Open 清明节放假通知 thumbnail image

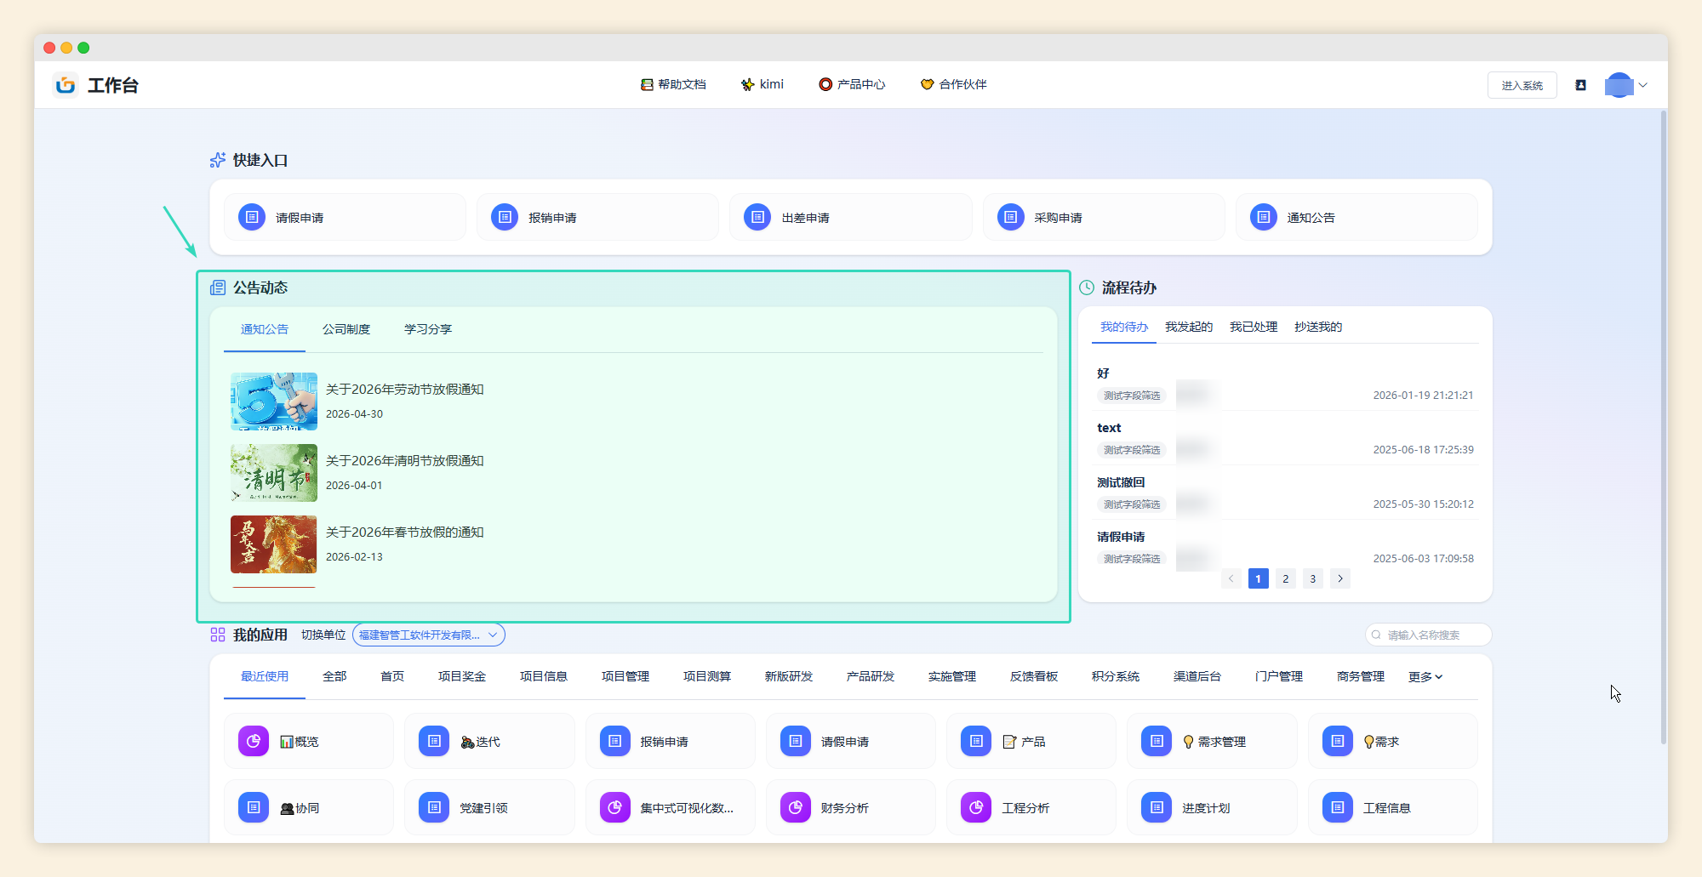[274, 473]
